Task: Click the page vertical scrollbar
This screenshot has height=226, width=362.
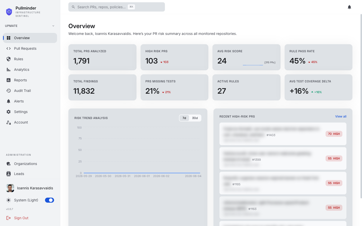Action: pos(361,106)
